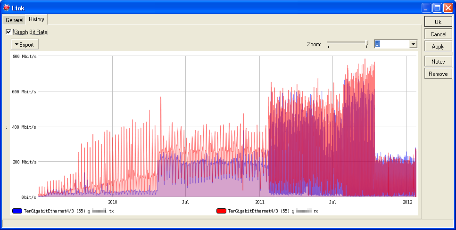The image size is (456, 230).
Task: Select the TenGigabitEthernet4/3 rx legend label
Action: pos(273,211)
